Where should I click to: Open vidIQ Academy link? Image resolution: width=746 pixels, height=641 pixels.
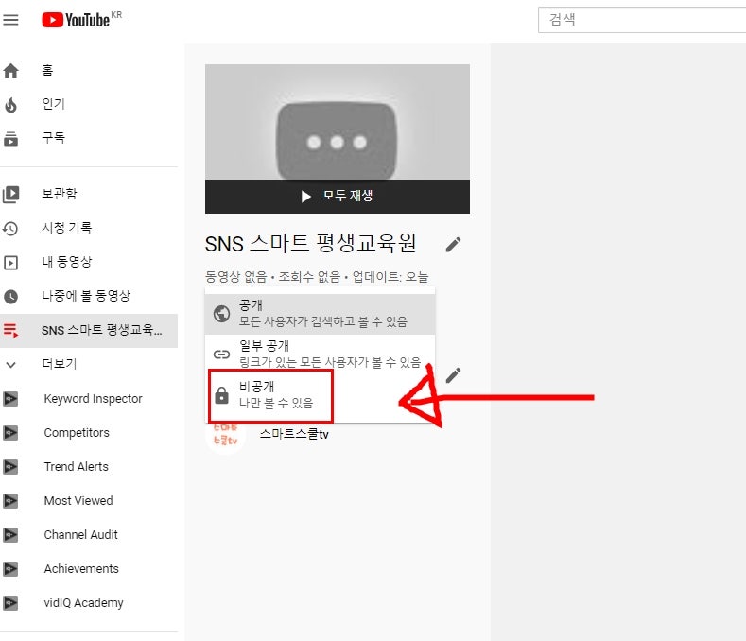[84, 603]
